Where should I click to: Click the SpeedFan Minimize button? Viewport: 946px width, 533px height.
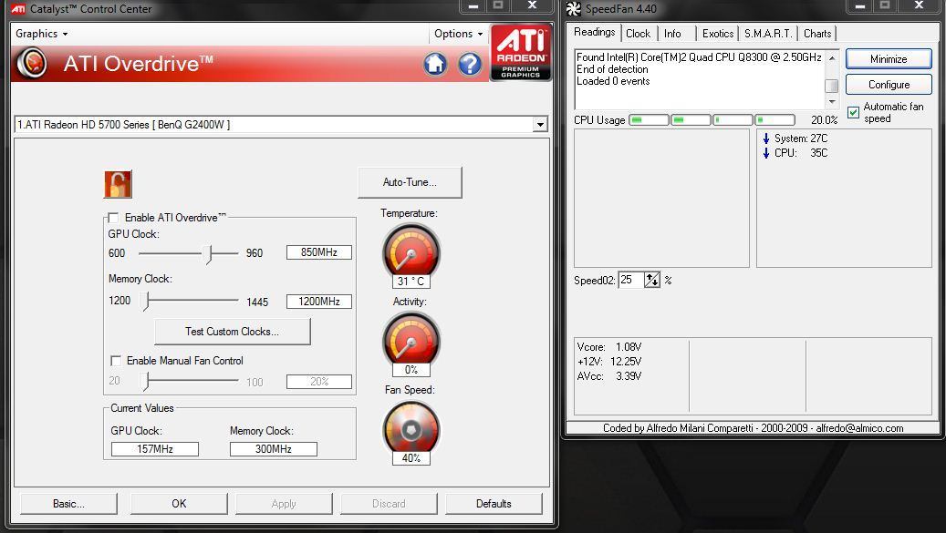(889, 59)
